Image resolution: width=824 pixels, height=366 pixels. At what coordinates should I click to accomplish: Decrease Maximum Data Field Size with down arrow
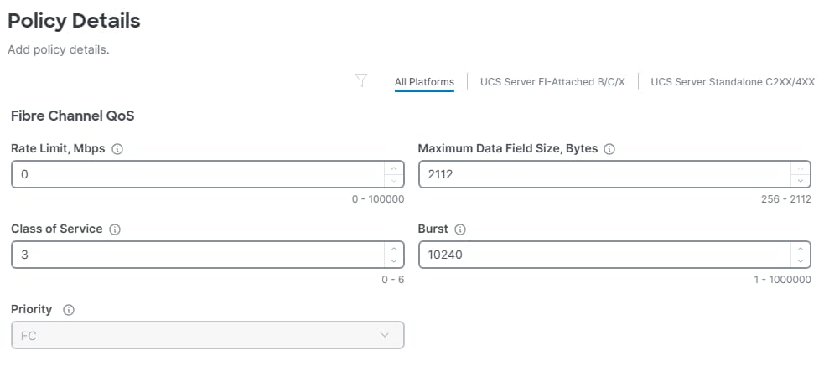tap(801, 181)
